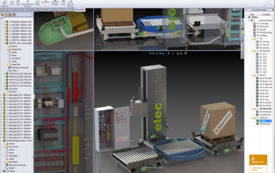Click the Section View icon in view toolbar
275x173 pixels.
pos(160,53)
